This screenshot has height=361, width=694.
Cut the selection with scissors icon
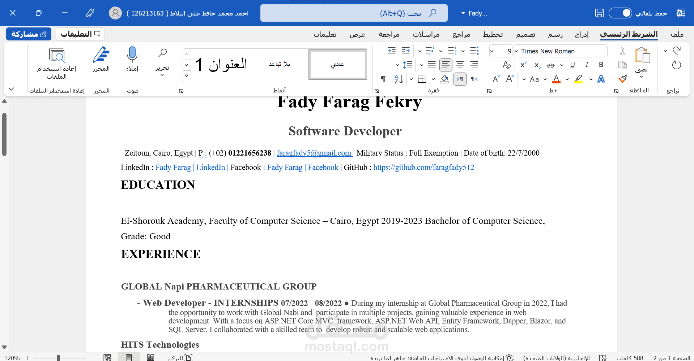tap(622, 51)
